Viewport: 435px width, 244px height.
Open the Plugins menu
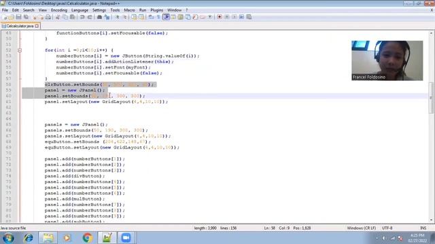pos(157,10)
